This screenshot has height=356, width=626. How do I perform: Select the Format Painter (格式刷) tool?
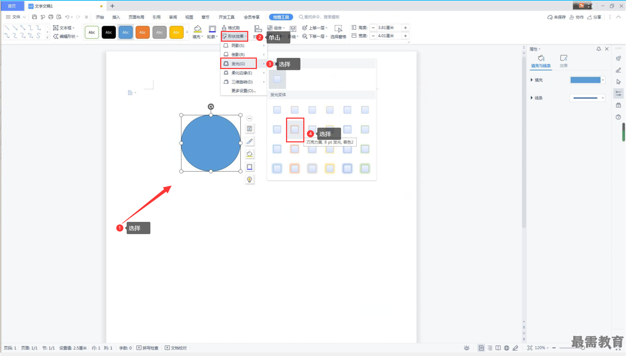pyautogui.click(x=231, y=28)
